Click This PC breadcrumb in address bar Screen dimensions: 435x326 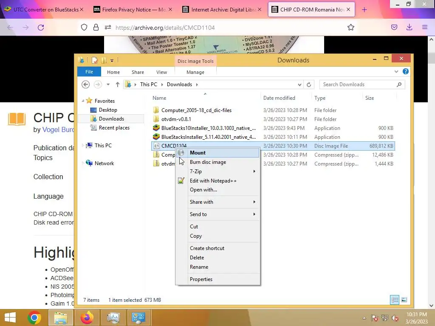pyautogui.click(x=148, y=84)
